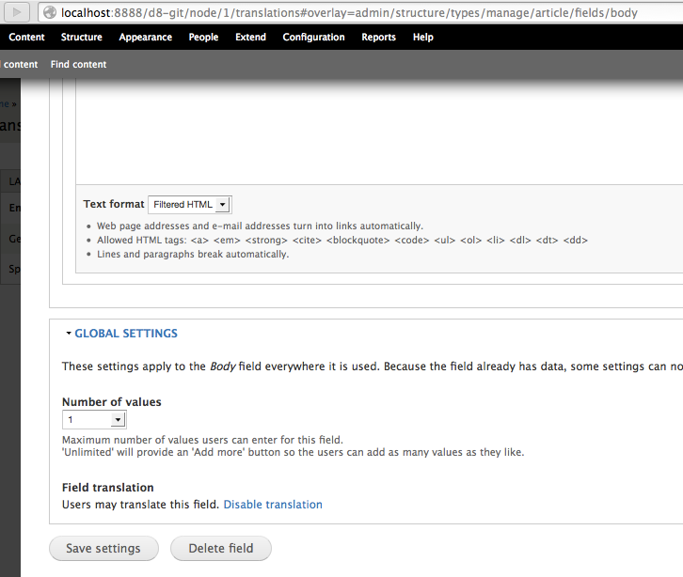Viewport: 683px width, 577px height.
Task: Open the Number of values dropdown
Action: point(94,420)
